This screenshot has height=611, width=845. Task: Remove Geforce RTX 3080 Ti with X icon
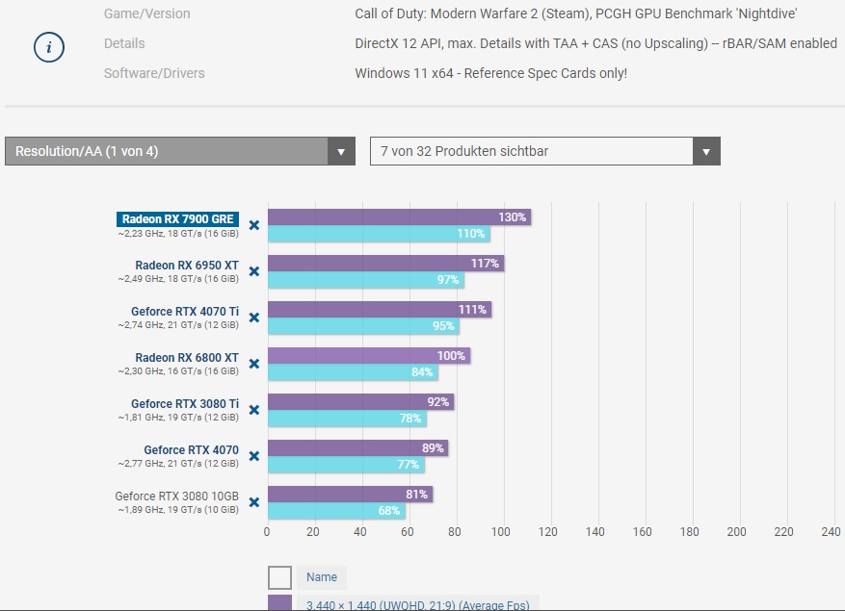click(x=254, y=410)
